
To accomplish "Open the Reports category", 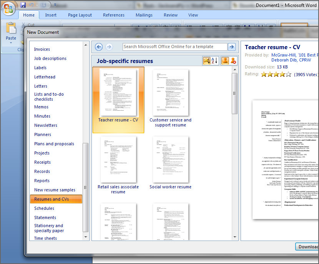I will click(42, 181).
